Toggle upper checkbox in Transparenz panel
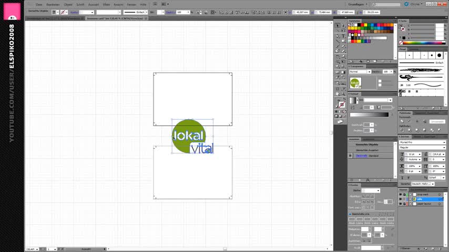Screen dimensions: 449x252 pos(380,81)
